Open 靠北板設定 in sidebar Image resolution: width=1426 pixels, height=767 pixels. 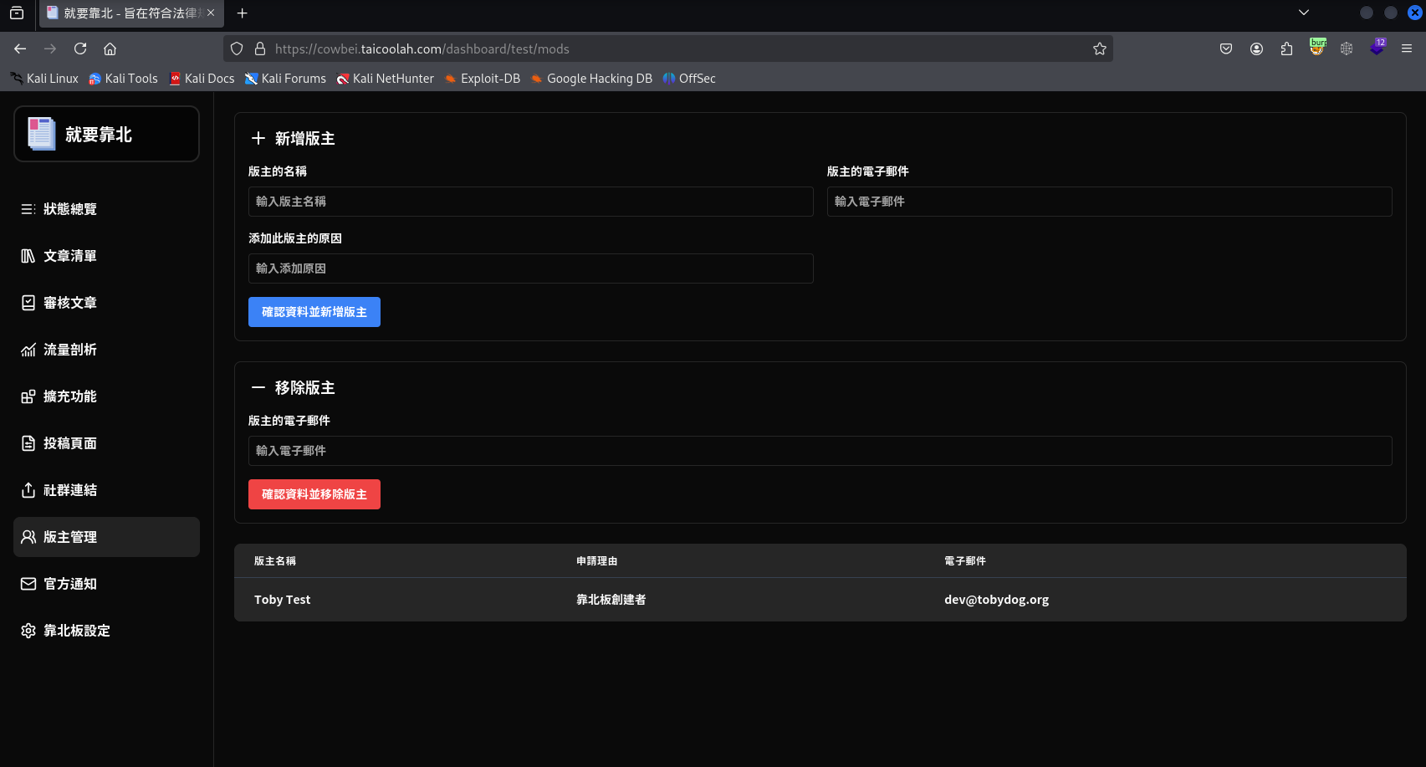click(x=106, y=631)
